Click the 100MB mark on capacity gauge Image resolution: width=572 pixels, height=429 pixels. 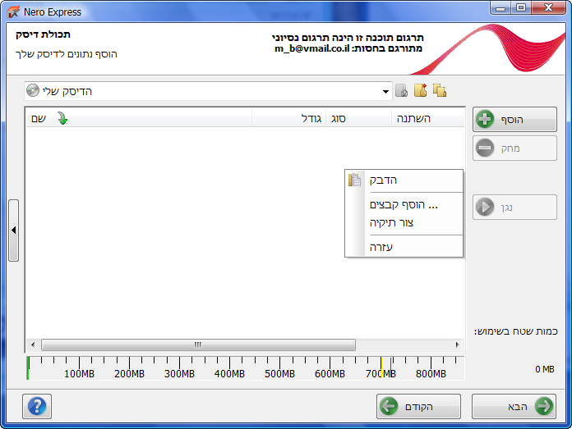tap(79, 374)
